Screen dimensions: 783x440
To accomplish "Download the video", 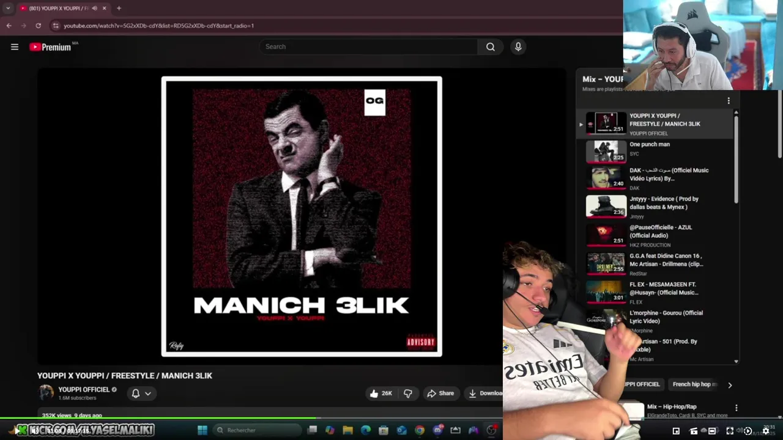I will coord(484,394).
